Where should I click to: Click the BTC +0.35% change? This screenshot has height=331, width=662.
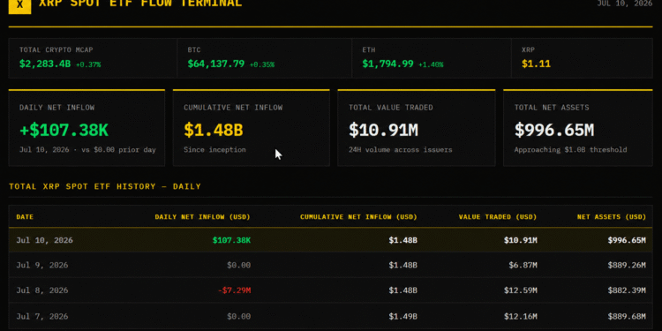[262, 64]
